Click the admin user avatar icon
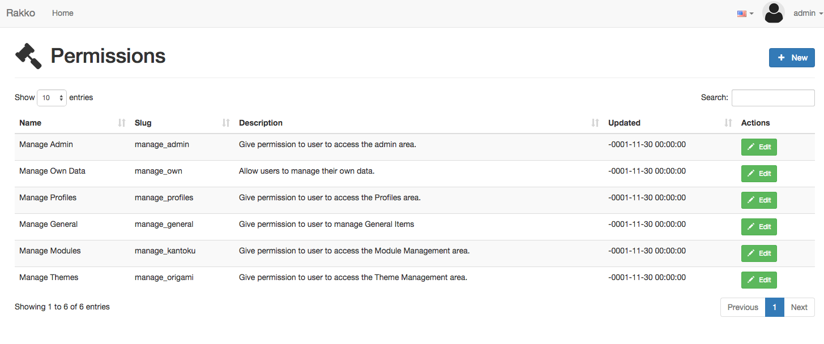Image resolution: width=824 pixels, height=344 pixels. (773, 13)
